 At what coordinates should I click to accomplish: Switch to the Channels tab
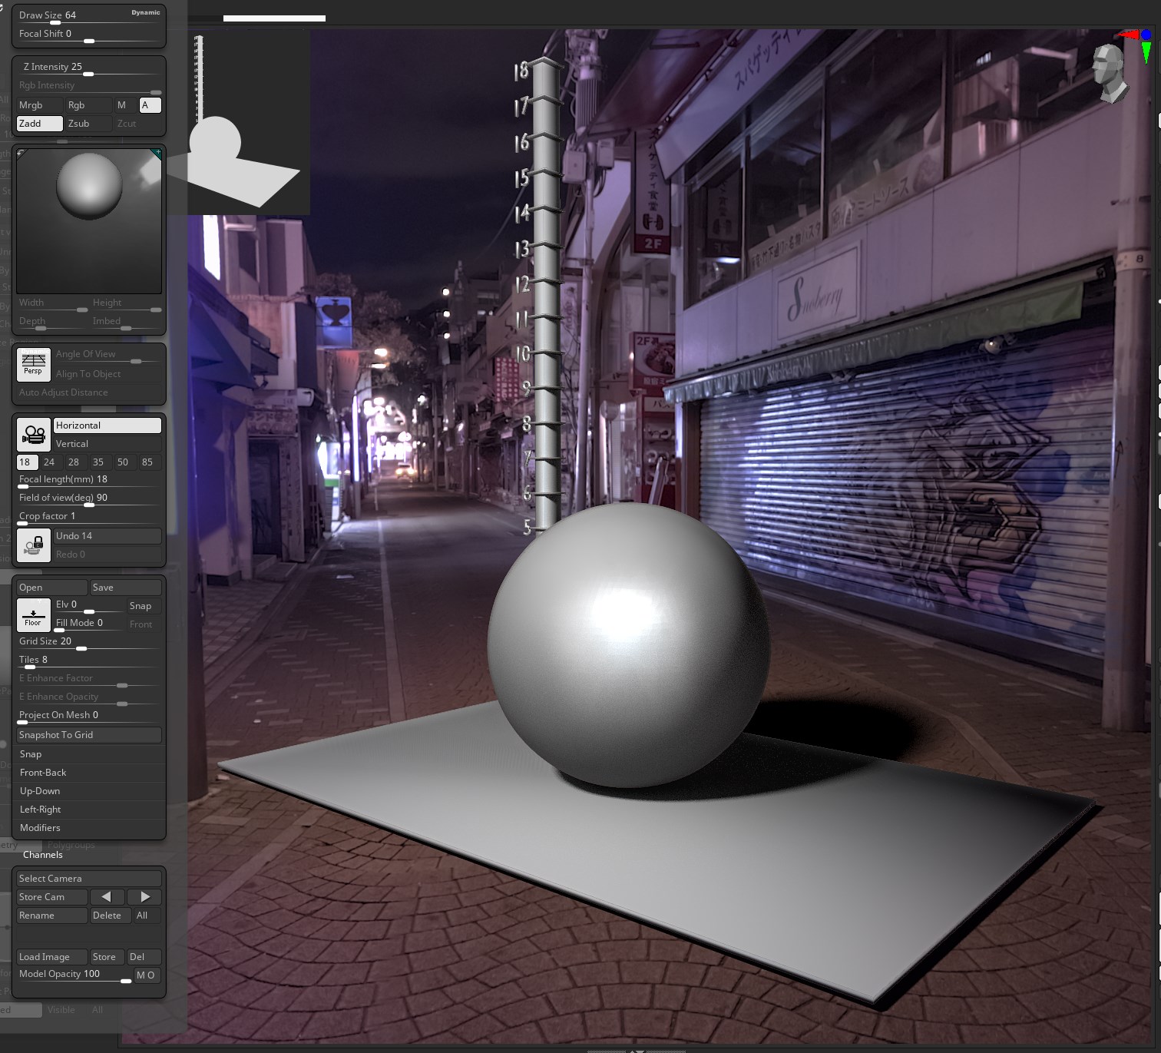pyautogui.click(x=43, y=855)
